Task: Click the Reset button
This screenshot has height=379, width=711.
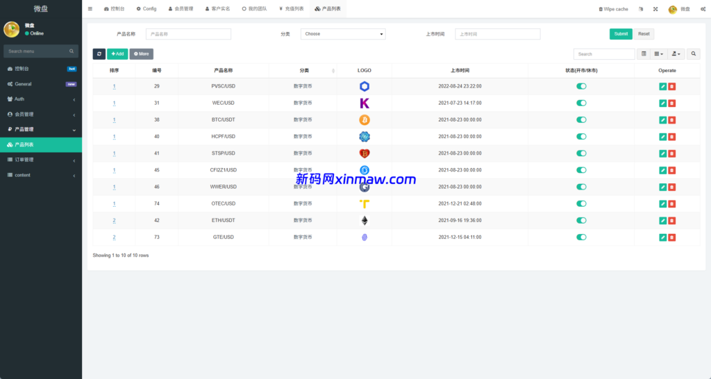Action: [x=644, y=34]
